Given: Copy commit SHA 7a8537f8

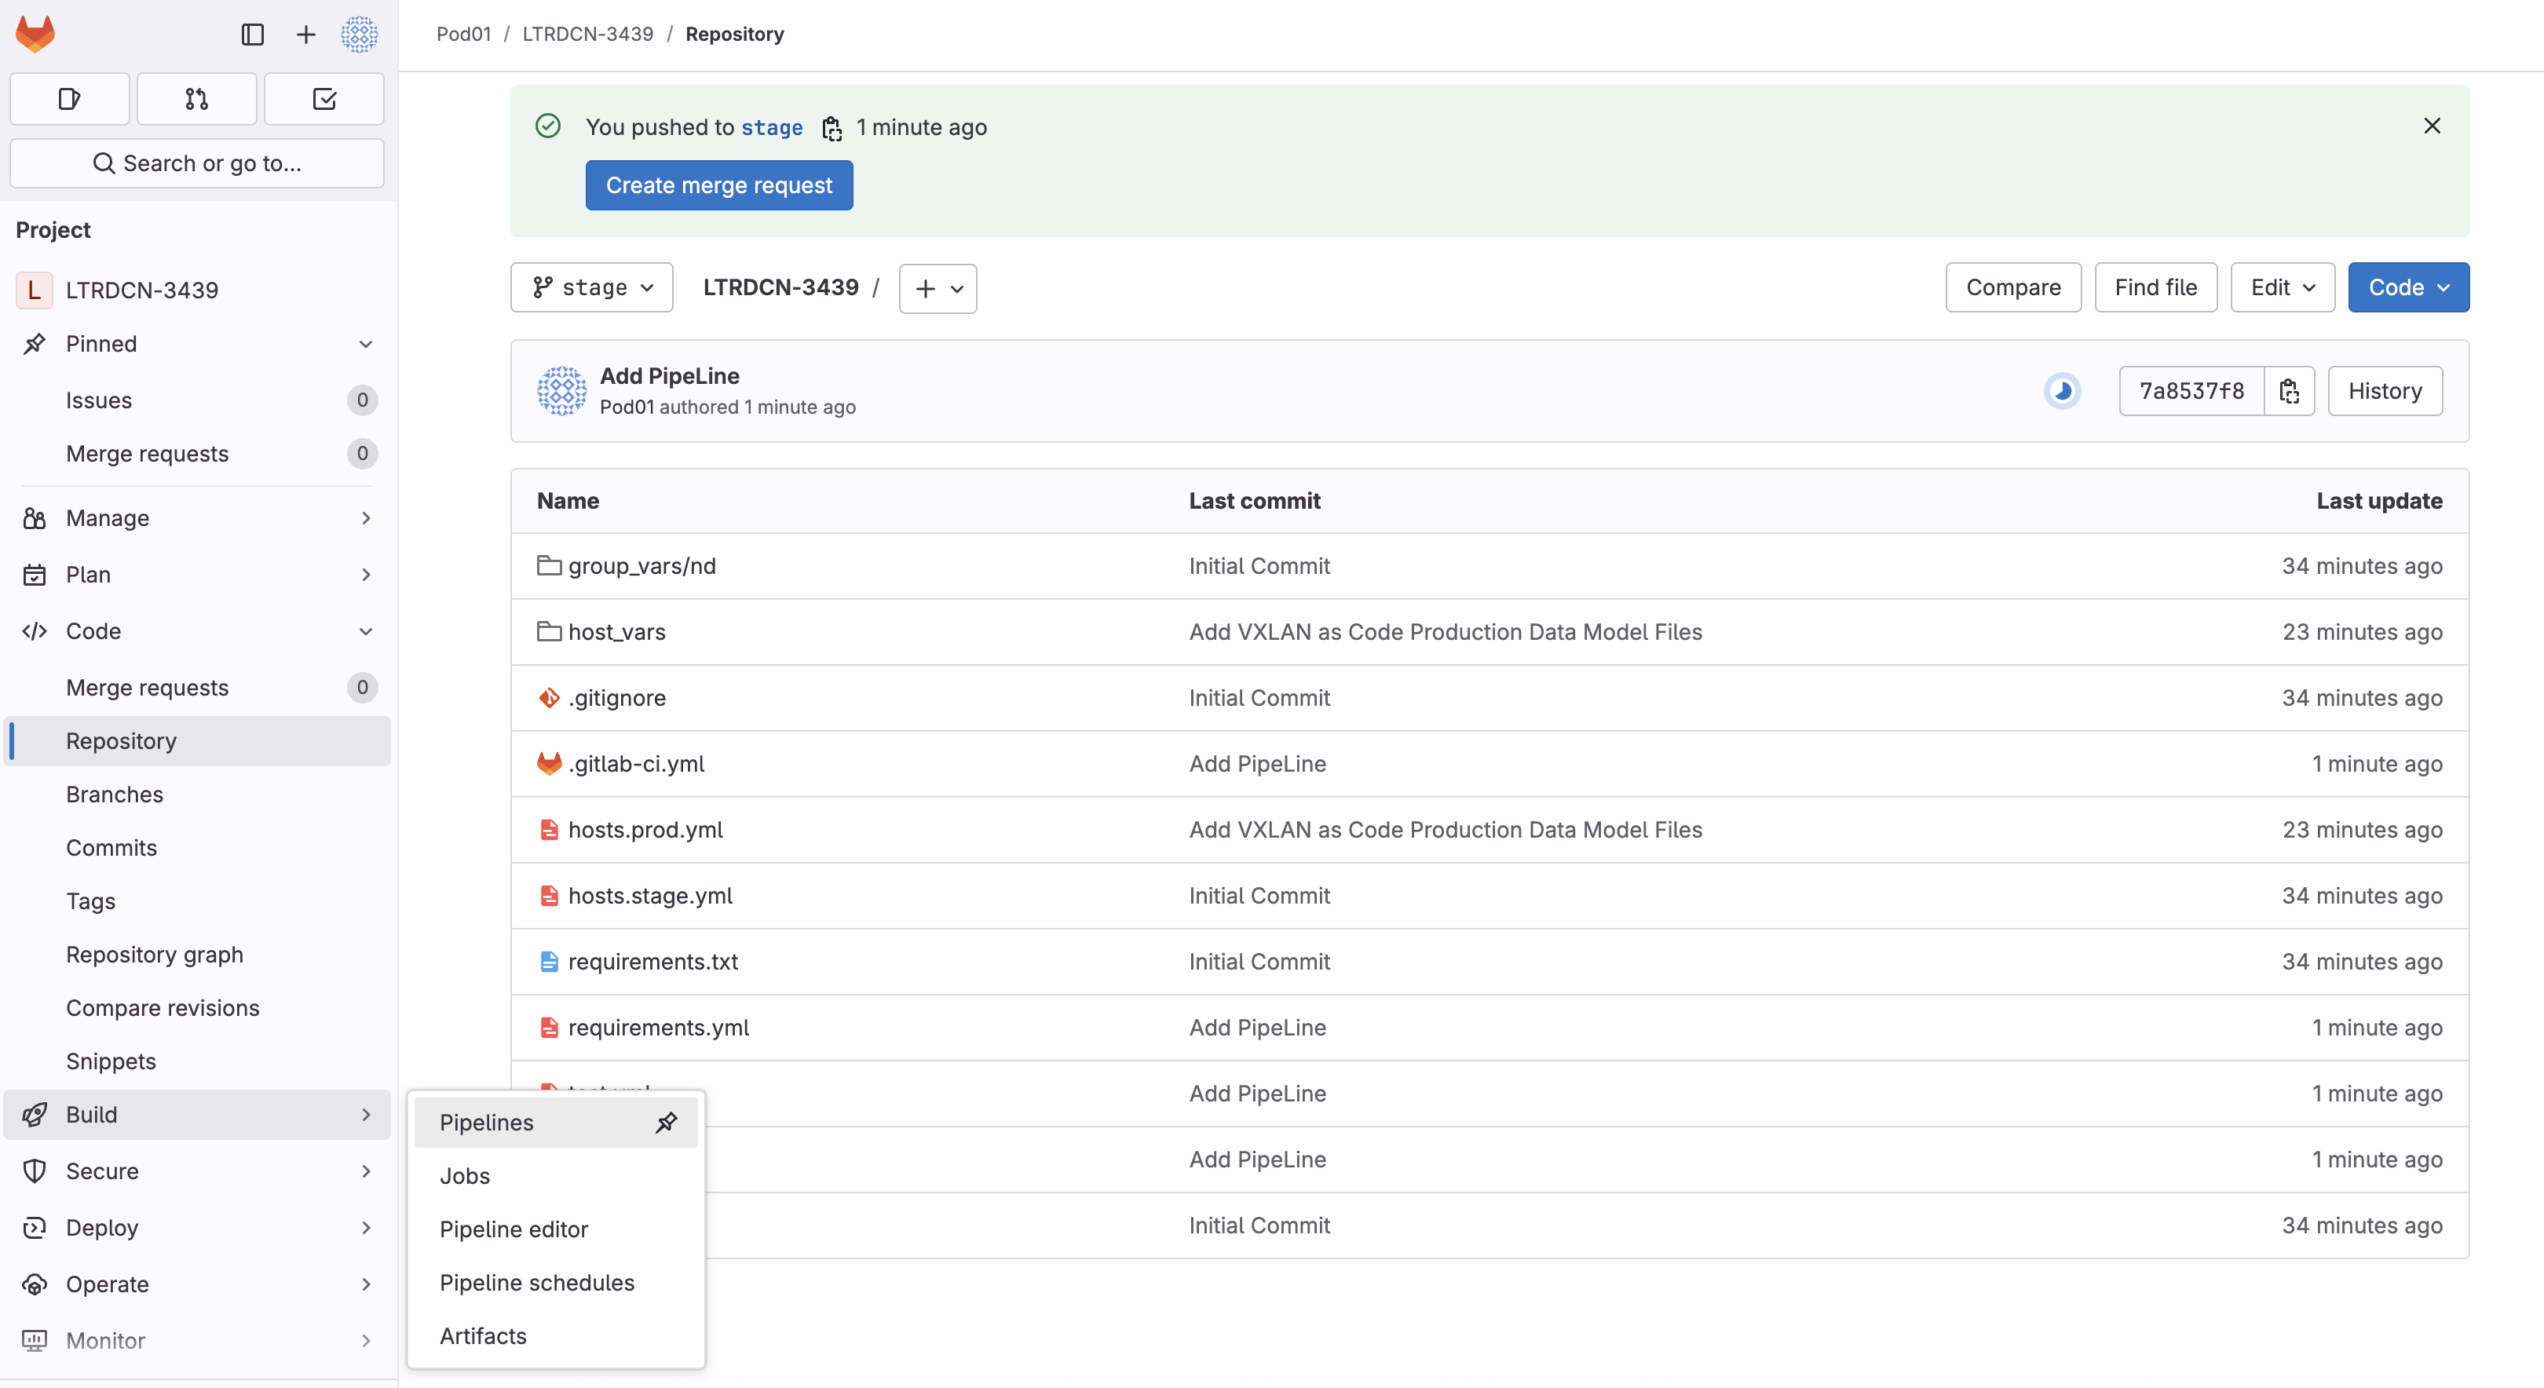Looking at the screenshot, I should click(x=2289, y=391).
